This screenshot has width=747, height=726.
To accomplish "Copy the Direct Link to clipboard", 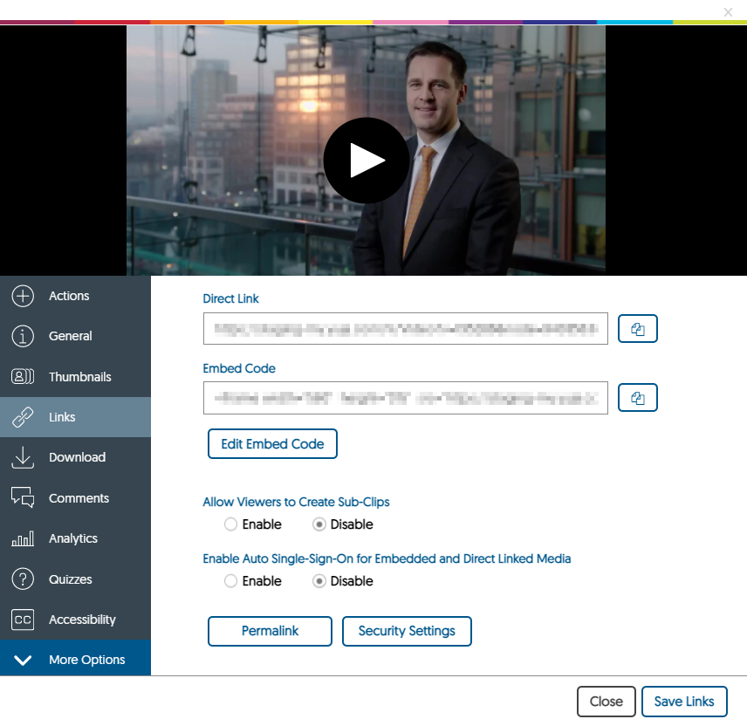I will pos(637,329).
